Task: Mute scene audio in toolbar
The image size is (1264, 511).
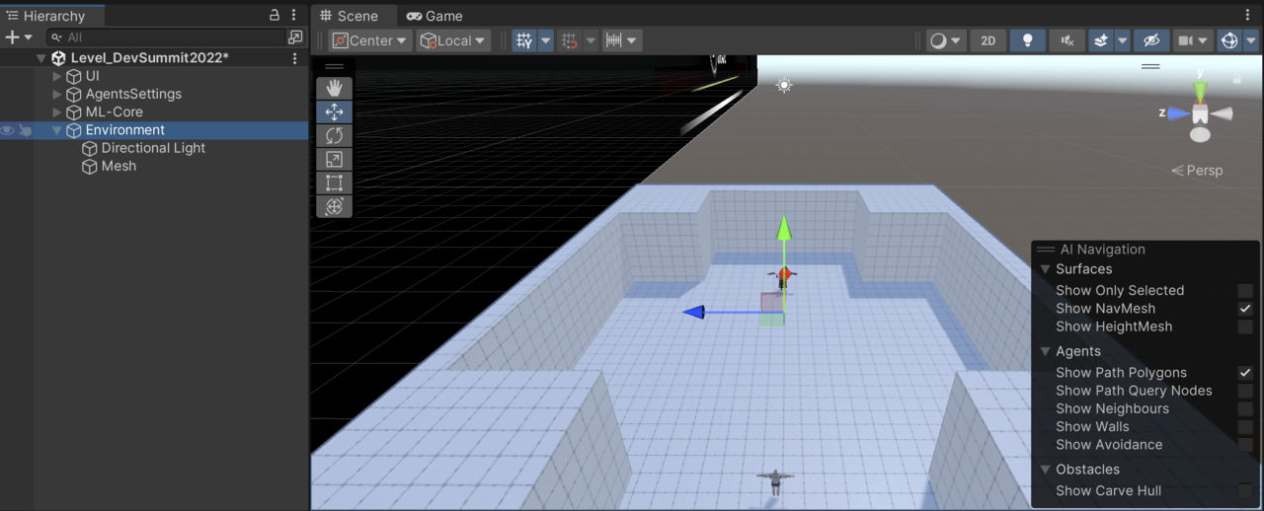Action: pos(1066,40)
